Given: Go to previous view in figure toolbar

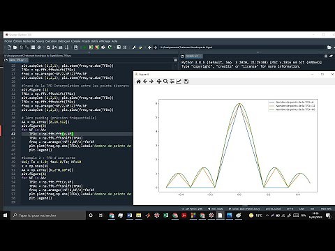Looking at the screenshot, I should (145, 82).
